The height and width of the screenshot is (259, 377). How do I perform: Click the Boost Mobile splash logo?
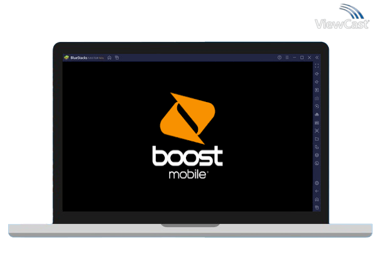[x=187, y=136]
